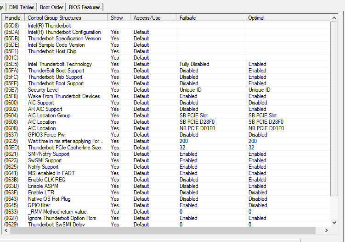Click the 32 optimal value
Screen dimensions: 345x242
coord(251,147)
